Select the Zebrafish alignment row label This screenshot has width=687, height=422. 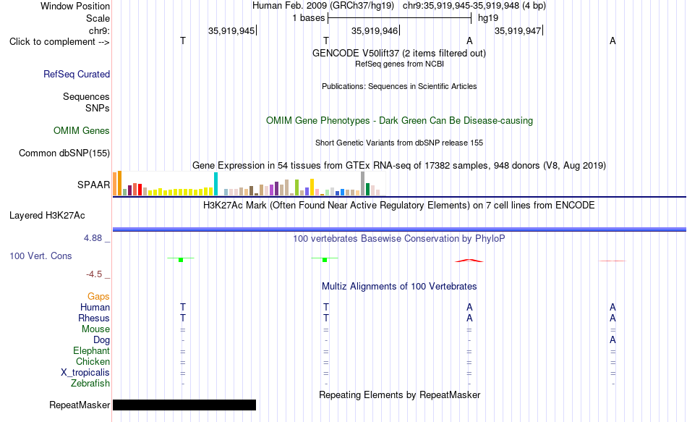pos(90,383)
